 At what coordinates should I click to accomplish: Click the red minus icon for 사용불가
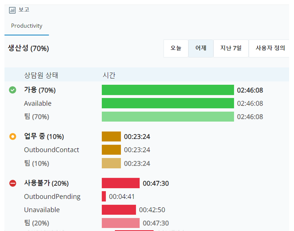pyautogui.click(x=13, y=183)
